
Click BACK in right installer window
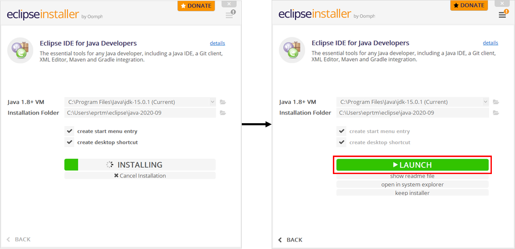point(290,240)
